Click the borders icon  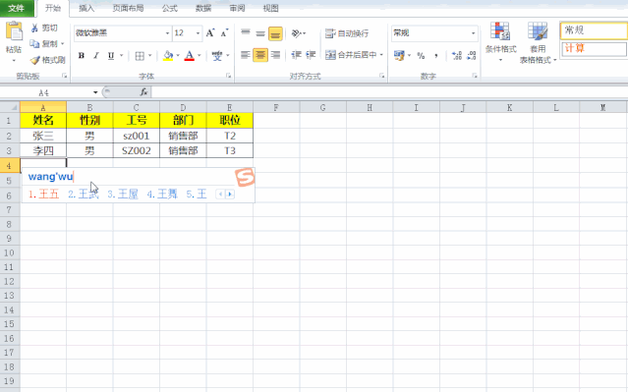point(140,56)
